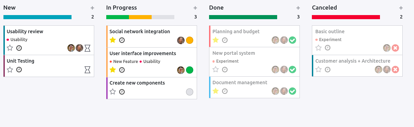This screenshot has width=414, height=127.
Task: Click the In Progress column title
Action: pyautogui.click(x=121, y=8)
